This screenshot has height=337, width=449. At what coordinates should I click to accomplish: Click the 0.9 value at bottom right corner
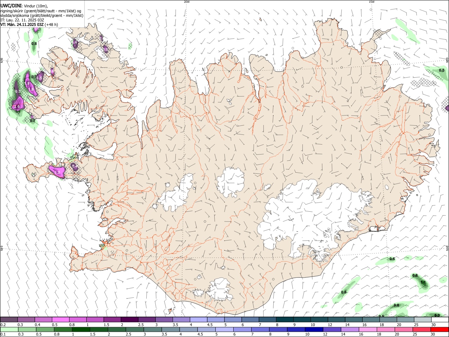437,315
